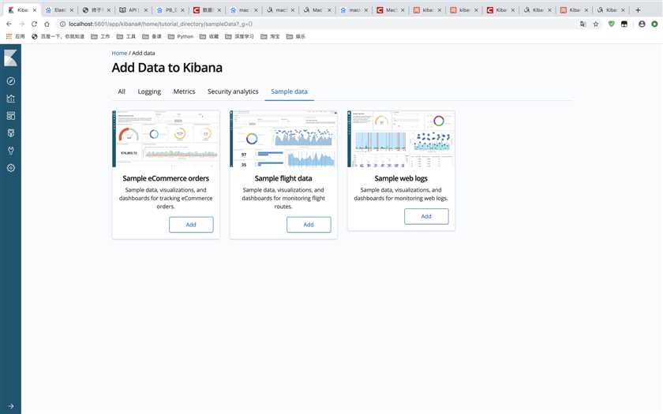Add Sample flight data
663x414 pixels.
[x=309, y=224]
